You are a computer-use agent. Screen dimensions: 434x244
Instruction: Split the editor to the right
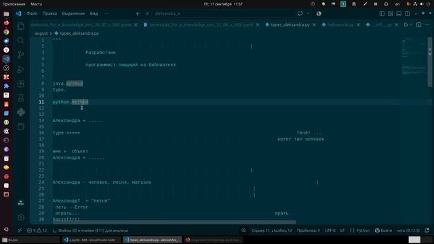(x=419, y=25)
